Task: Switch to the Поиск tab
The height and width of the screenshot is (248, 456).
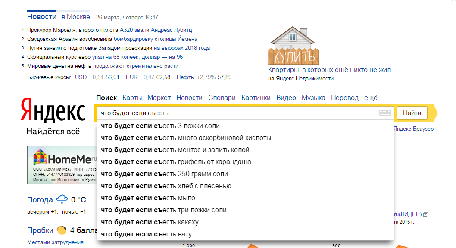Action: (106, 98)
